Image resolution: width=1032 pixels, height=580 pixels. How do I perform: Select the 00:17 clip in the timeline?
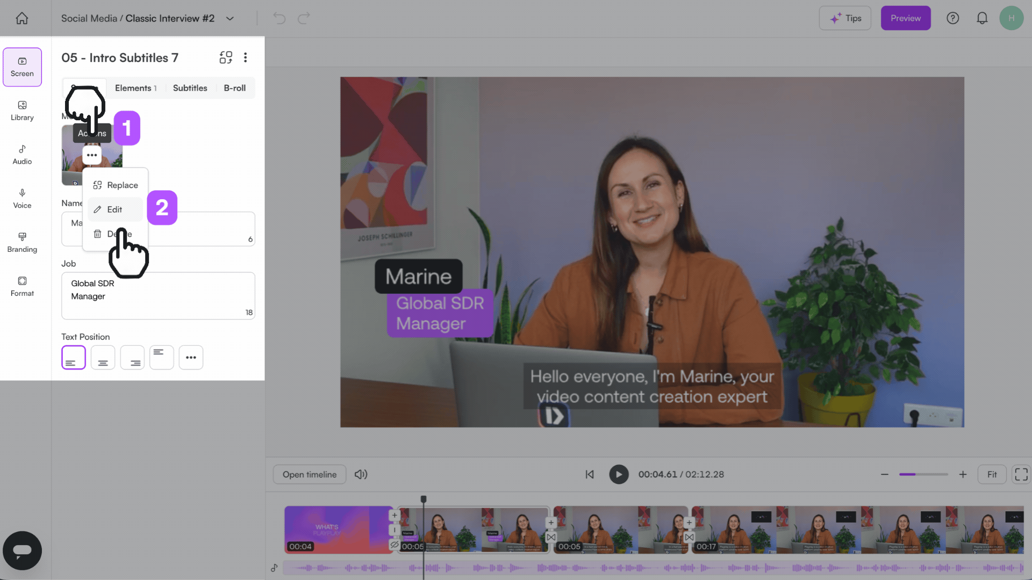click(857, 530)
